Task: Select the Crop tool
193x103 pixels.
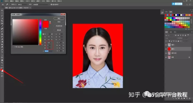Action: click(x=2, y=21)
